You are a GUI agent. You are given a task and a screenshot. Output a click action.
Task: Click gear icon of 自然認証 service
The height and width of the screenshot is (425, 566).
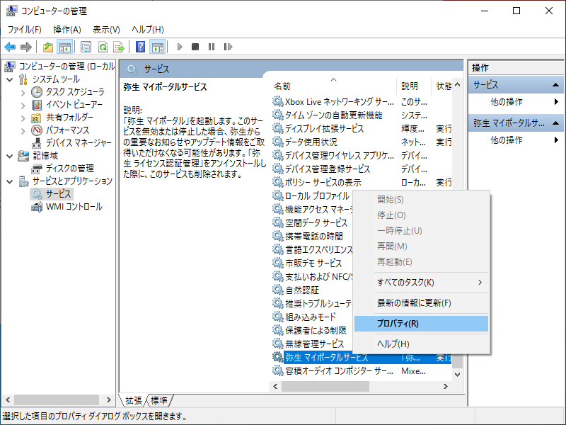(x=277, y=290)
